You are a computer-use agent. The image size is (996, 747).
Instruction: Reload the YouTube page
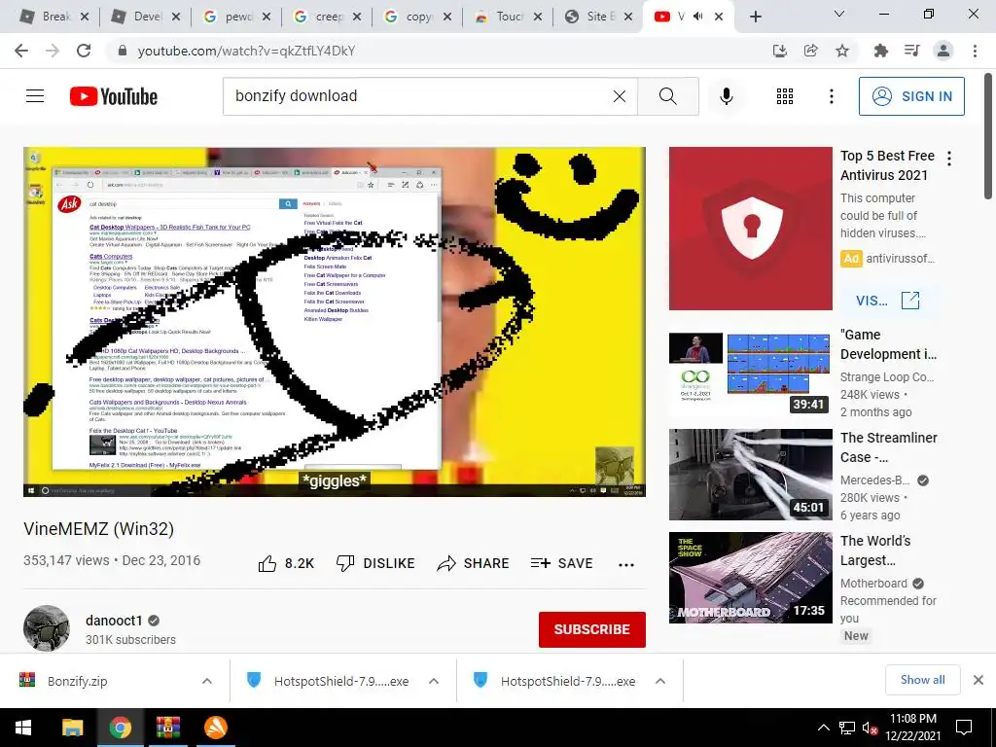coord(84,51)
